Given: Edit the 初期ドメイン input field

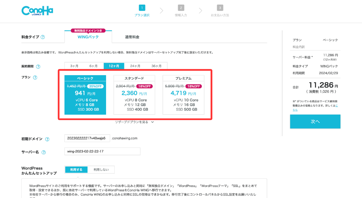Looking at the screenshot, I should (x=87, y=138).
